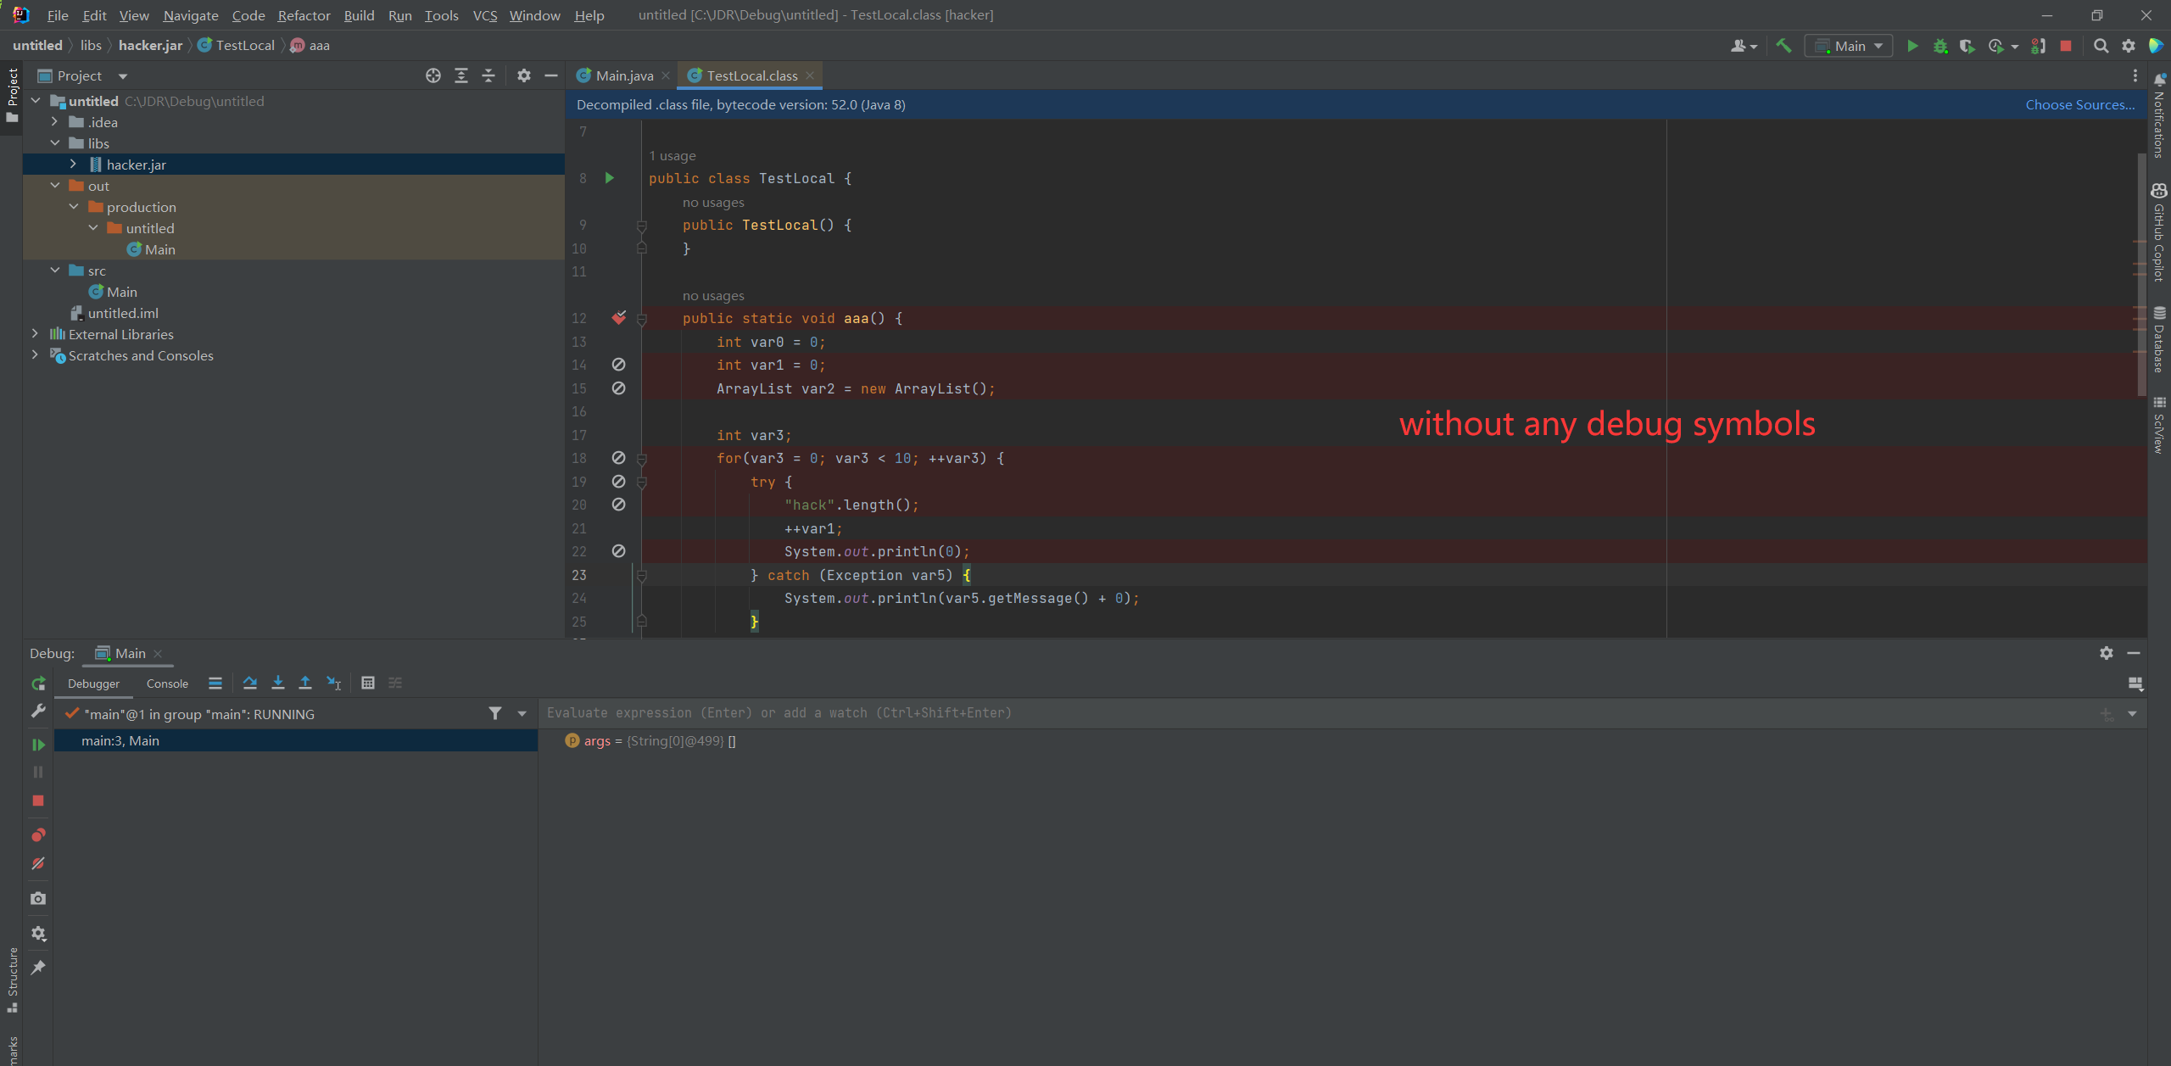Click the Step Into debugger icon
The image size is (2171, 1066).
(x=277, y=683)
